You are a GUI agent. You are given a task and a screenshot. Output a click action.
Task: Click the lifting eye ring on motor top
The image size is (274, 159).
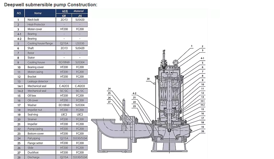175,62
